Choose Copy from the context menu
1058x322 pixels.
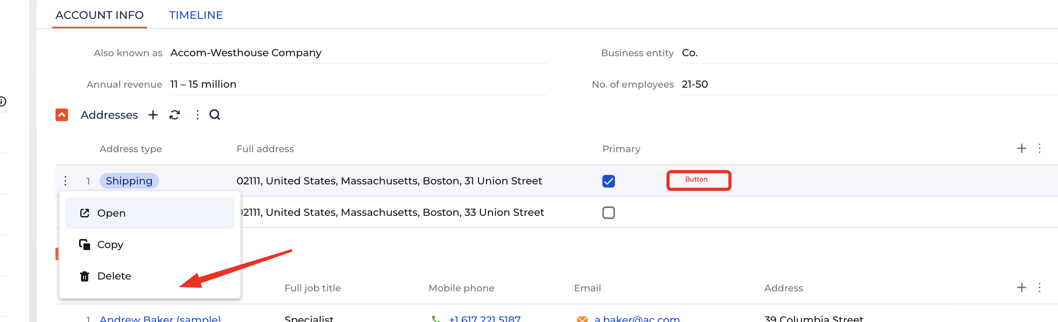click(x=150, y=245)
